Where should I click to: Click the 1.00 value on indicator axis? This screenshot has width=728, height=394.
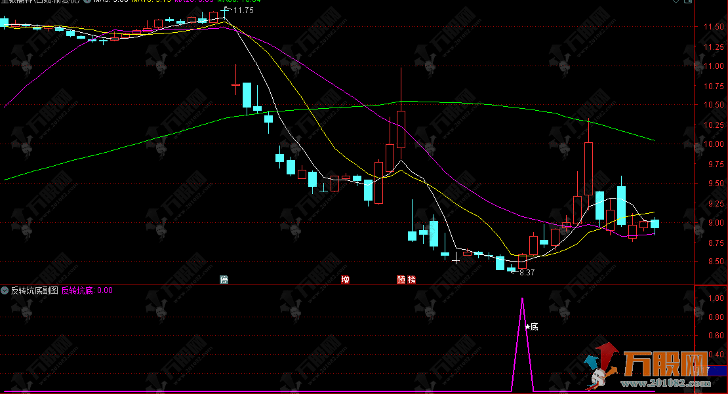[x=710, y=299]
